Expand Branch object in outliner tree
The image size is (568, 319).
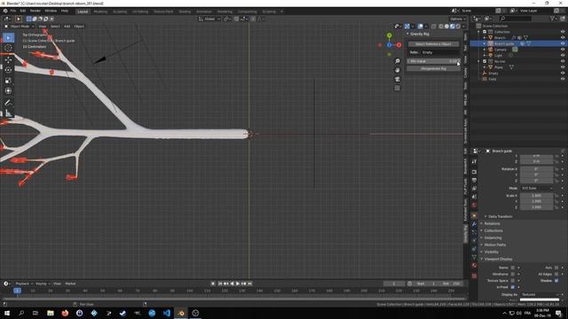coord(485,37)
